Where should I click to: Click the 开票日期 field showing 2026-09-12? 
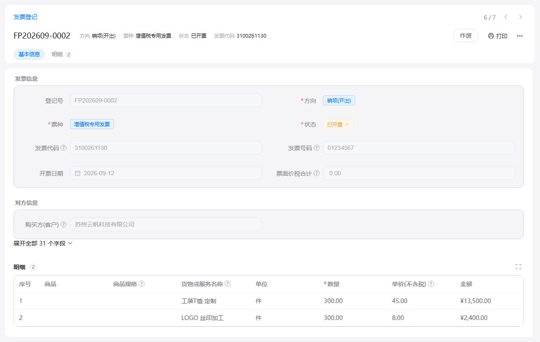(x=166, y=173)
